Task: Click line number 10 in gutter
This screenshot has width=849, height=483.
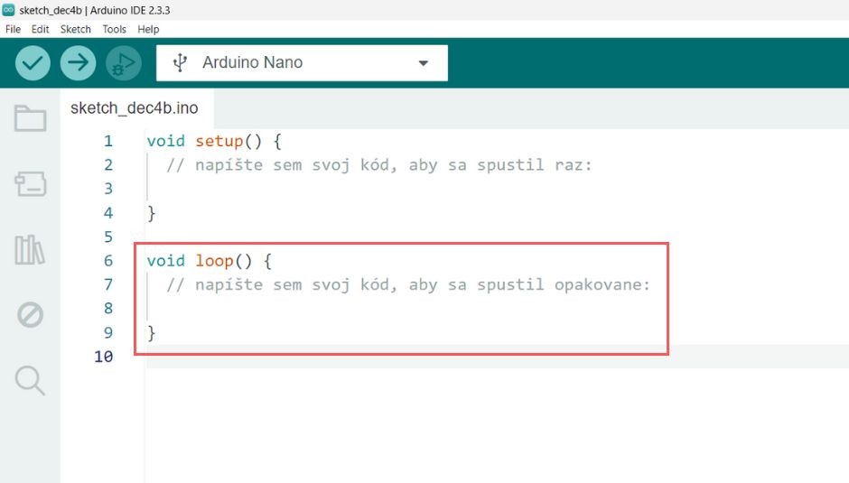Action: (x=104, y=357)
